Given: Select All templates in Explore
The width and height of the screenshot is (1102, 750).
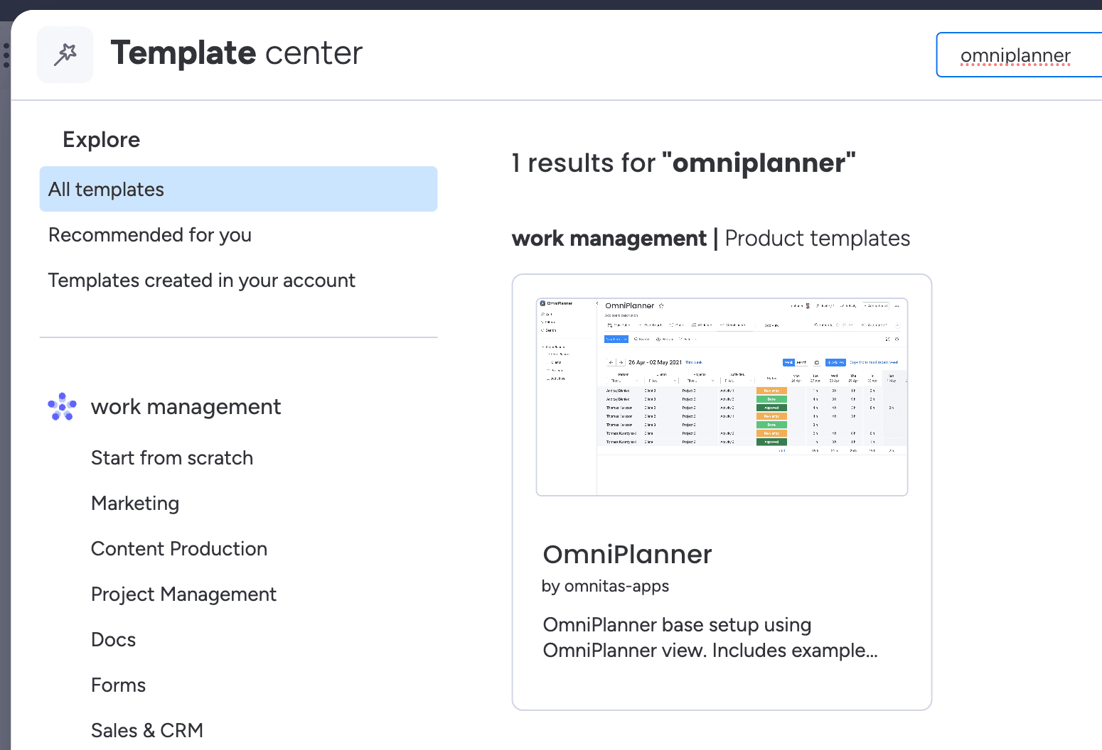Looking at the screenshot, I should point(238,189).
